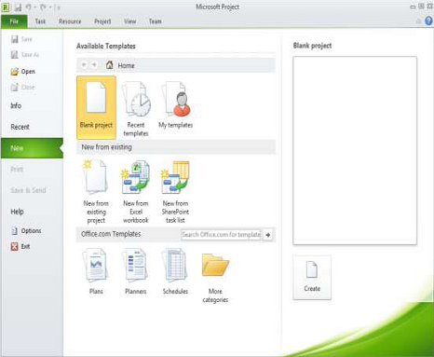The width and height of the screenshot is (434, 357).
Task: Switch to the Project ribbon tab
Action: (102, 21)
